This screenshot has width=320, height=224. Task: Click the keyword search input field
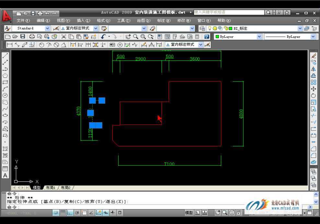point(229,12)
